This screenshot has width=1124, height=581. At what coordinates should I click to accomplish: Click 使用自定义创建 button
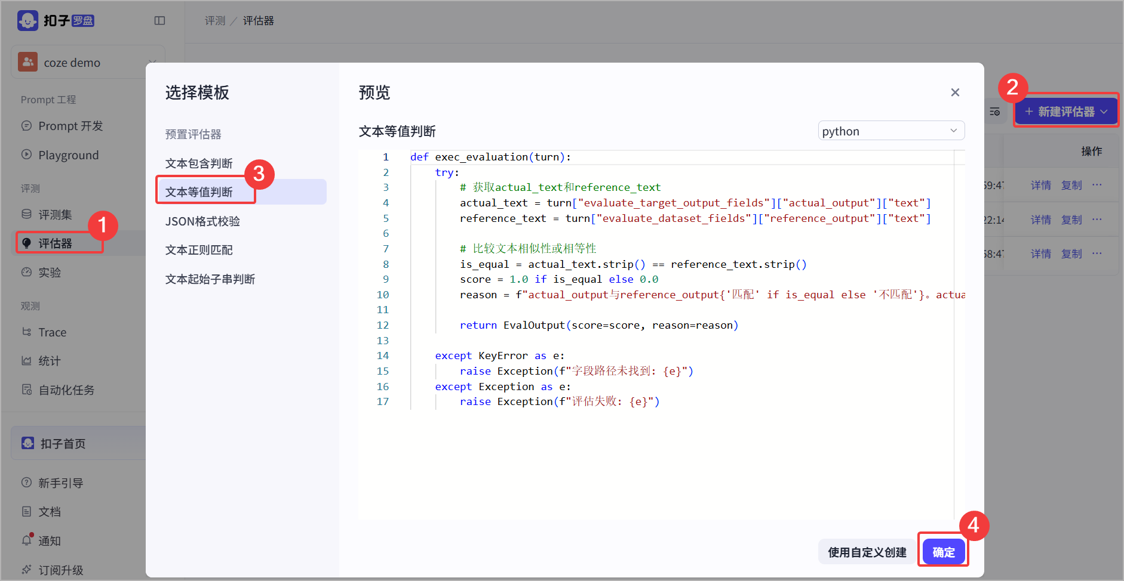[867, 552]
